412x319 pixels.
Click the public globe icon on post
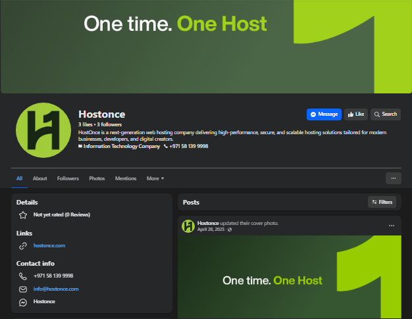(x=230, y=230)
